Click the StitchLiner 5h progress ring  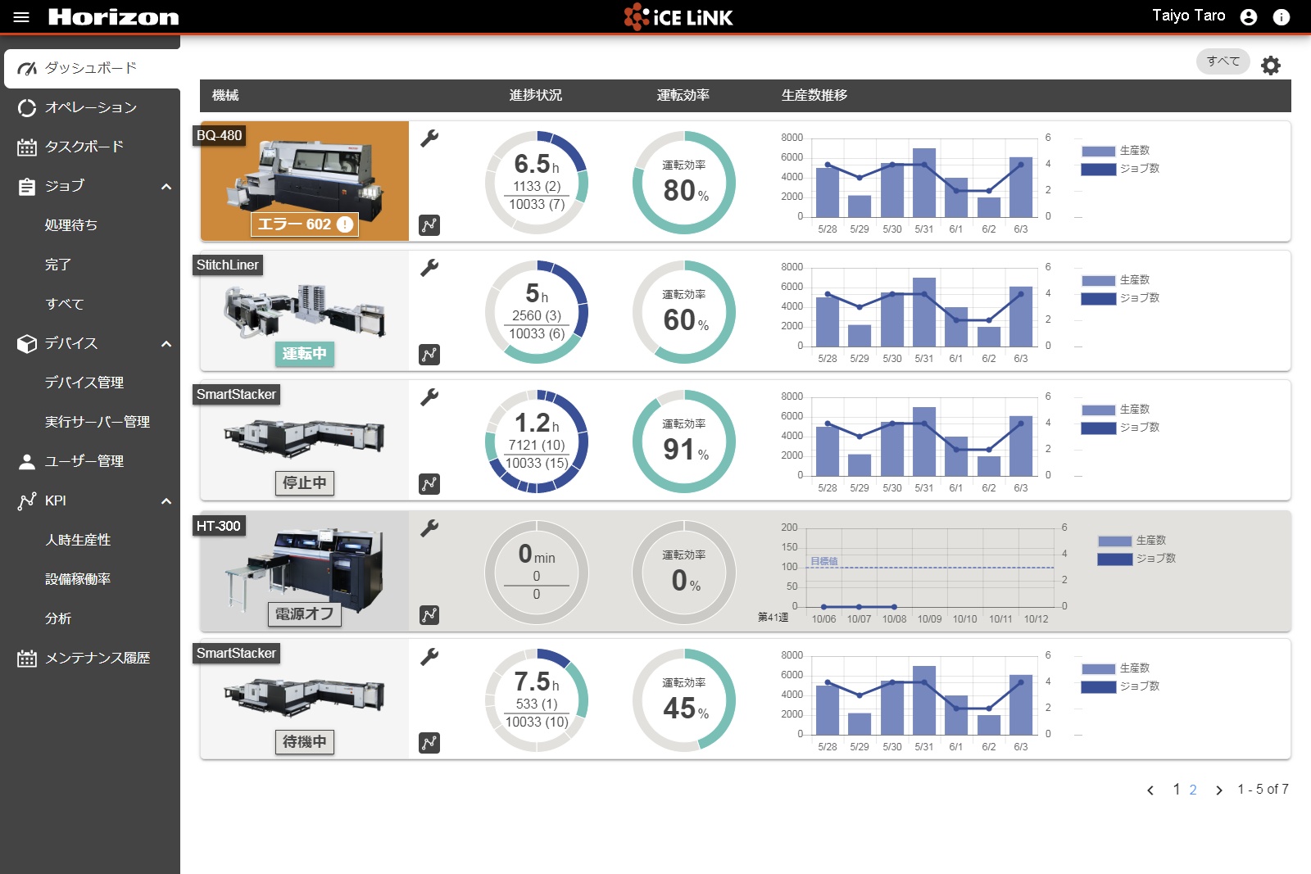point(537,312)
